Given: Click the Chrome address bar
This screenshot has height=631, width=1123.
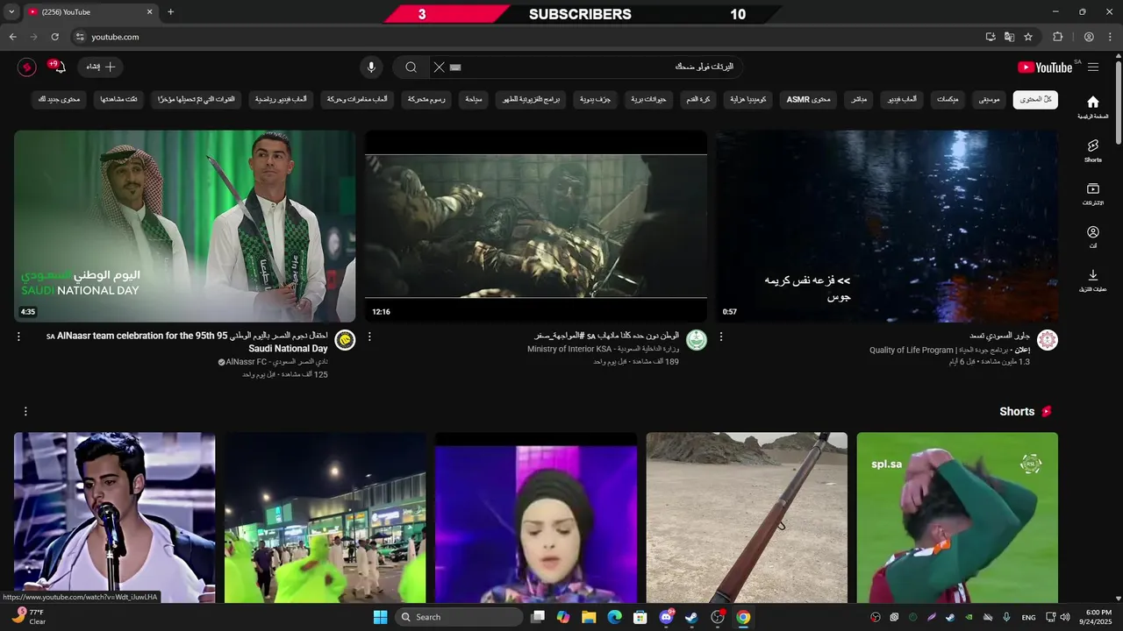Looking at the screenshot, I should pos(526,37).
